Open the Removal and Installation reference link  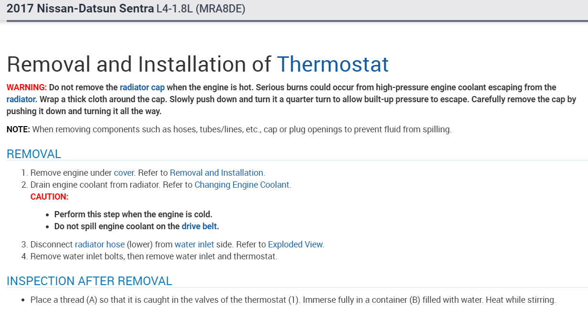click(216, 173)
